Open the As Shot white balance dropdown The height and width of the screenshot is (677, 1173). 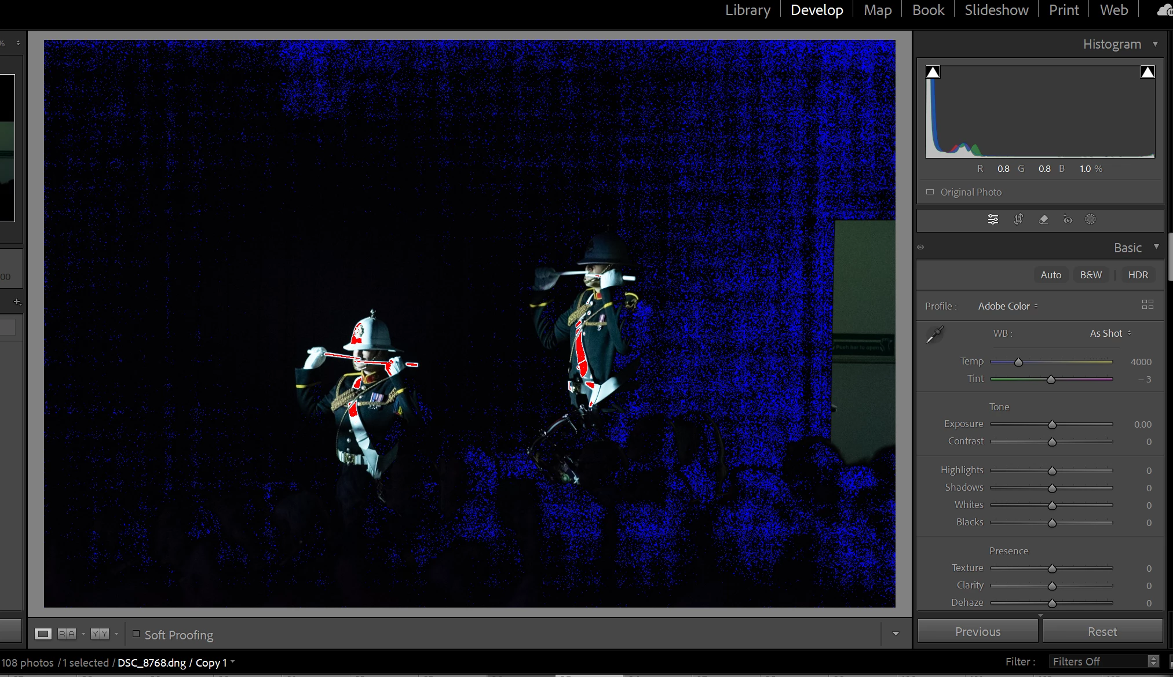pyautogui.click(x=1110, y=333)
